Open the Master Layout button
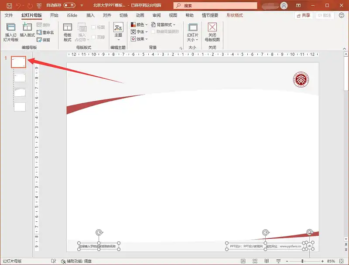Image resolution: width=349 pixels, height=265 pixels. pyautogui.click(x=68, y=32)
